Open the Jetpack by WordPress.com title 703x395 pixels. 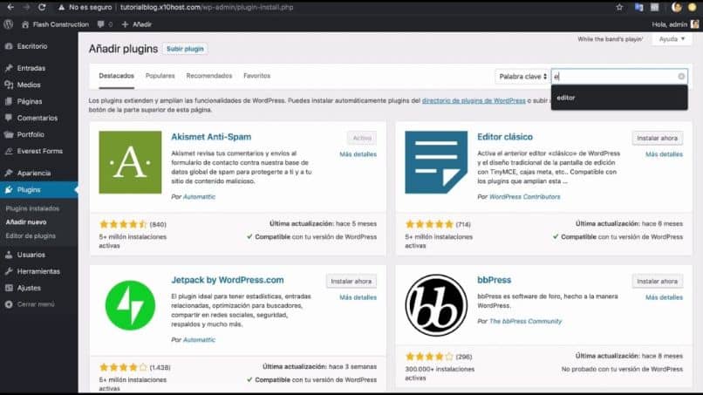pos(228,280)
